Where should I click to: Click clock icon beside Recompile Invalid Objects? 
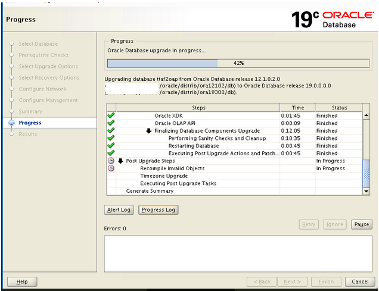(x=111, y=168)
